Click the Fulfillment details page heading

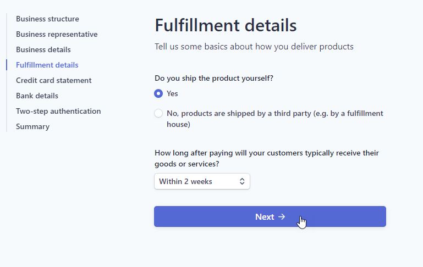[226, 25]
